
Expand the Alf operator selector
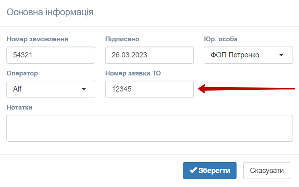(x=51, y=89)
